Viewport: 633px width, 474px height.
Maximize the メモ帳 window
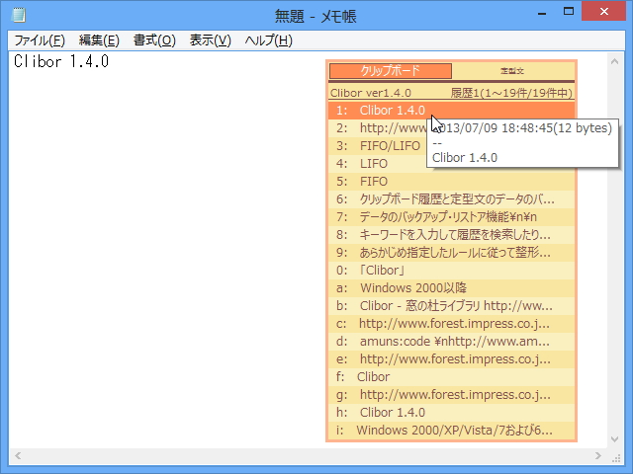tap(569, 12)
